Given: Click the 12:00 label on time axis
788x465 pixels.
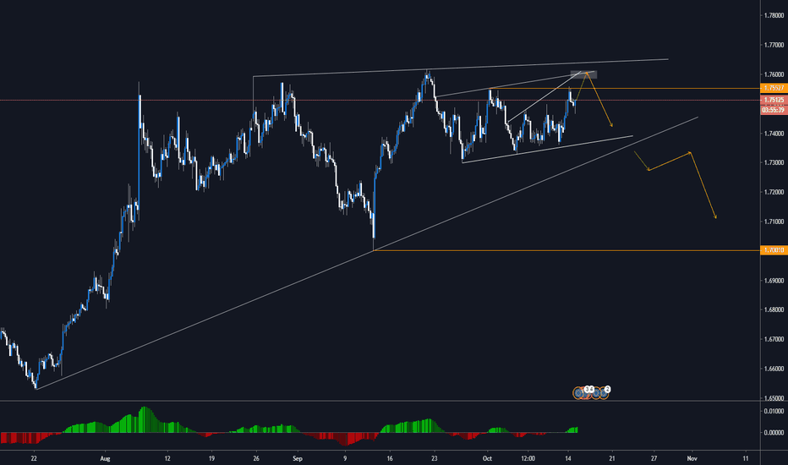Looking at the screenshot, I should (x=528, y=458).
